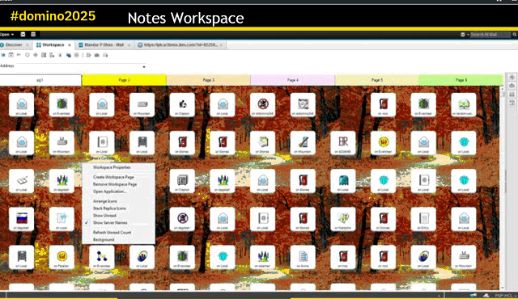Image resolution: width=518 pixels, height=299 pixels.
Task: Select the white pg1 workspace page
Action: click(40, 80)
